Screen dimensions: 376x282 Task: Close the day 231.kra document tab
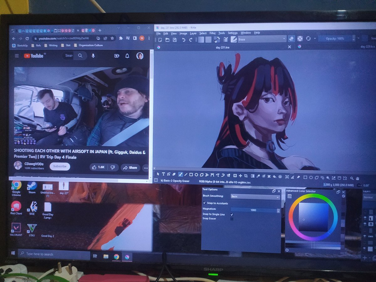point(290,47)
